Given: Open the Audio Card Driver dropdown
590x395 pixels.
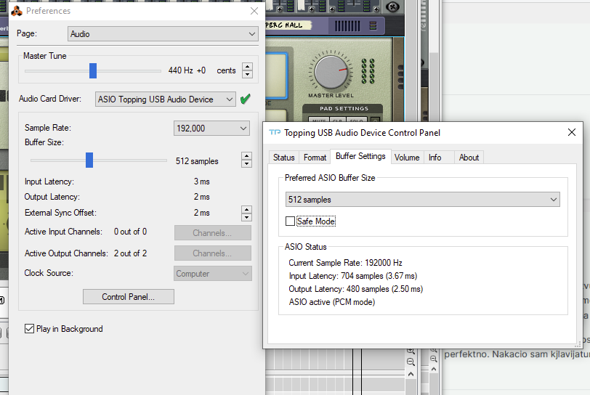Looking at the screenshot, I should coord(166,99).
